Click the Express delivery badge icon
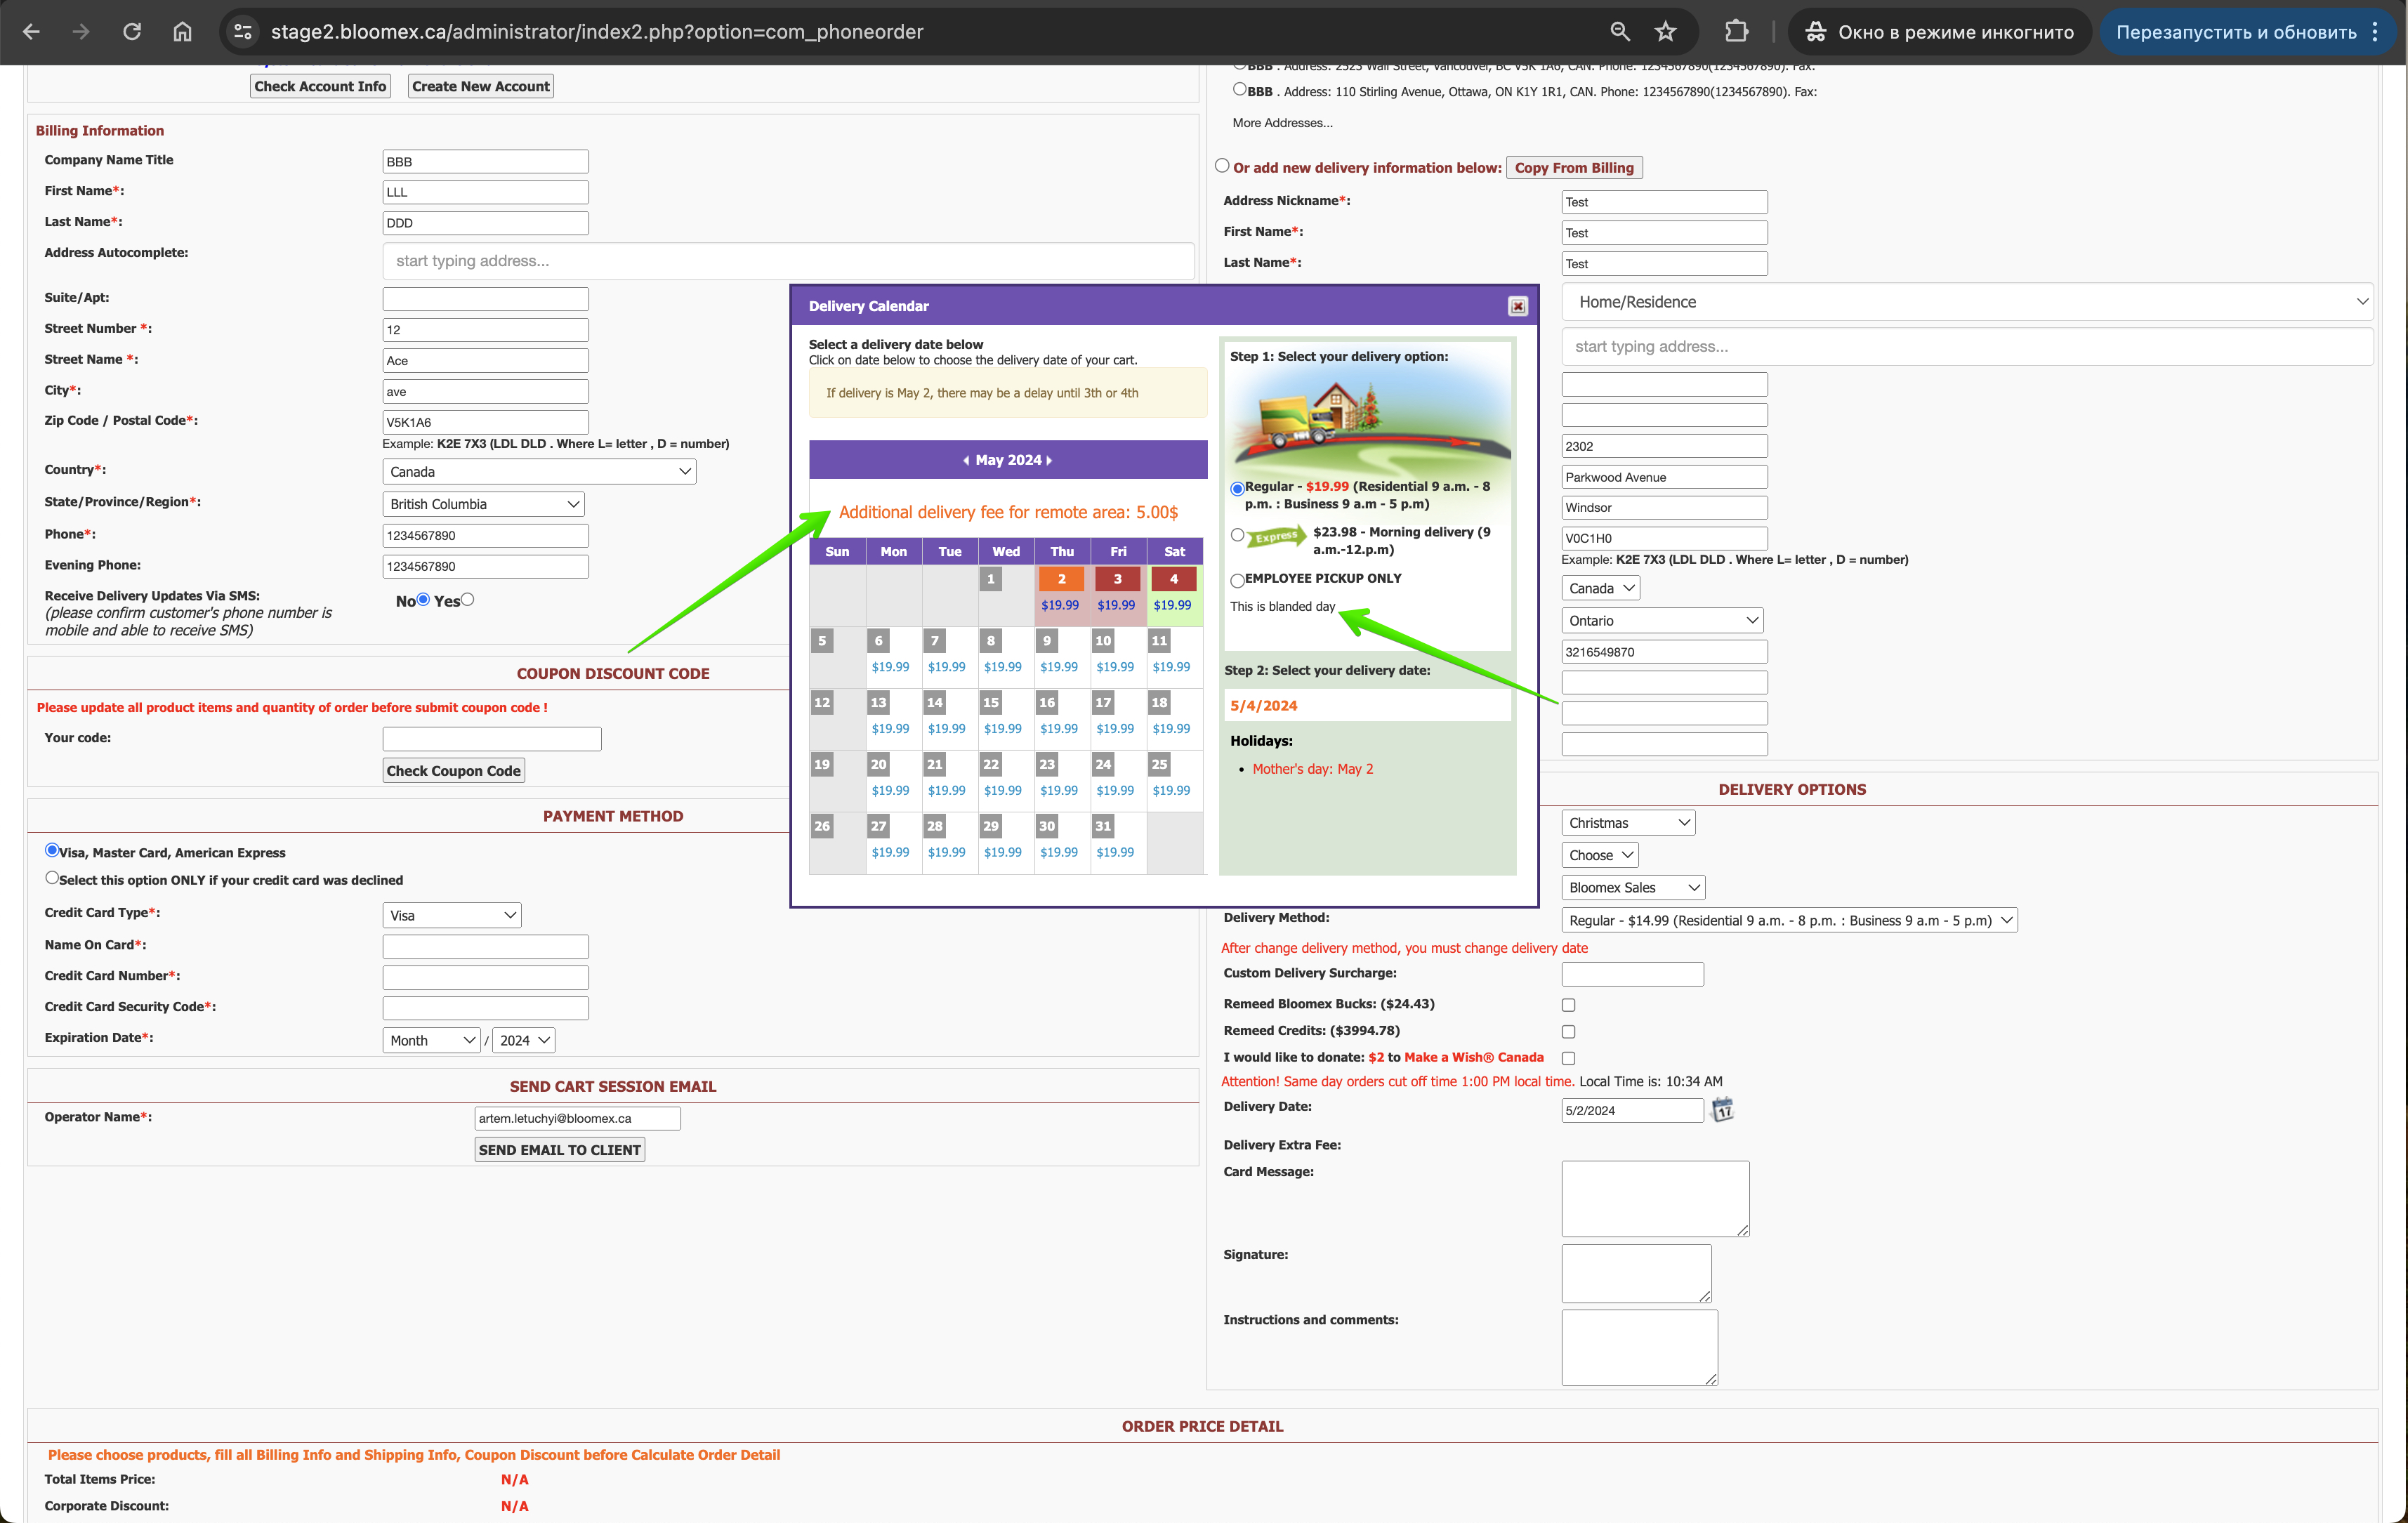Viewport: 2408px width, 1523px height. coord(1276,537)
